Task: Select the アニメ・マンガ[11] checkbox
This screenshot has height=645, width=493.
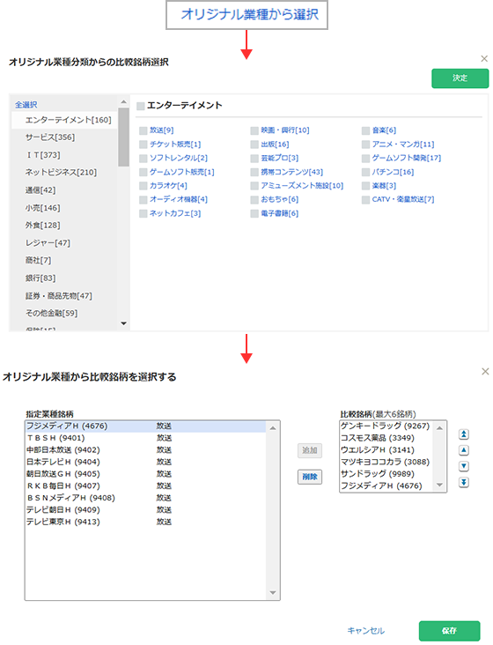Action: tap(365, 145)
